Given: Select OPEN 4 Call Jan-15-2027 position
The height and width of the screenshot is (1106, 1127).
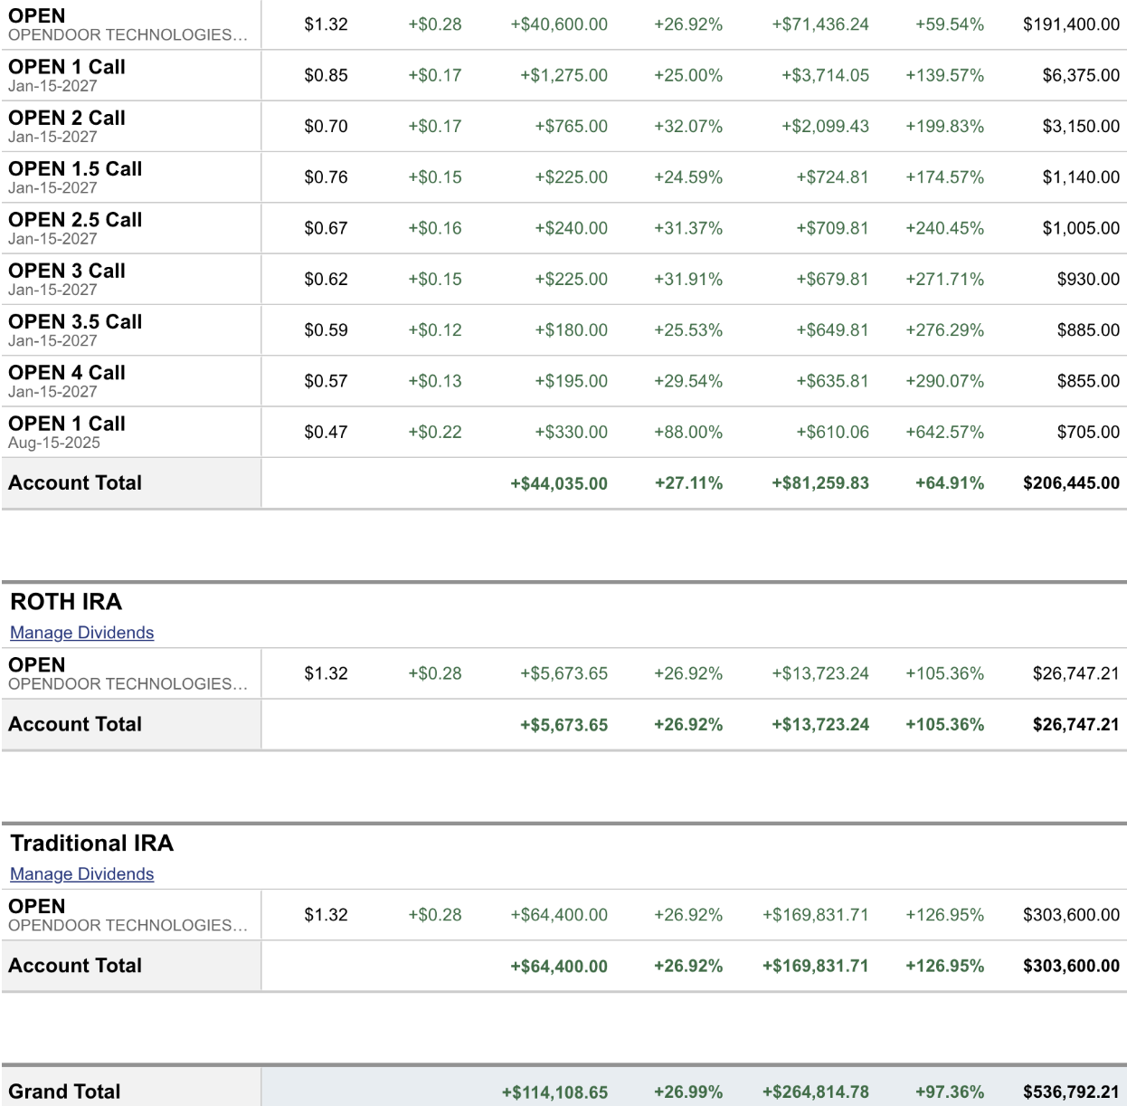Looking at the screenshot, I should pos(67,381).
